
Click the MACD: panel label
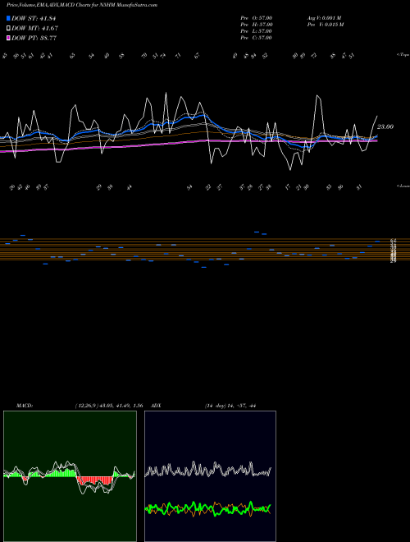point(25,406)
